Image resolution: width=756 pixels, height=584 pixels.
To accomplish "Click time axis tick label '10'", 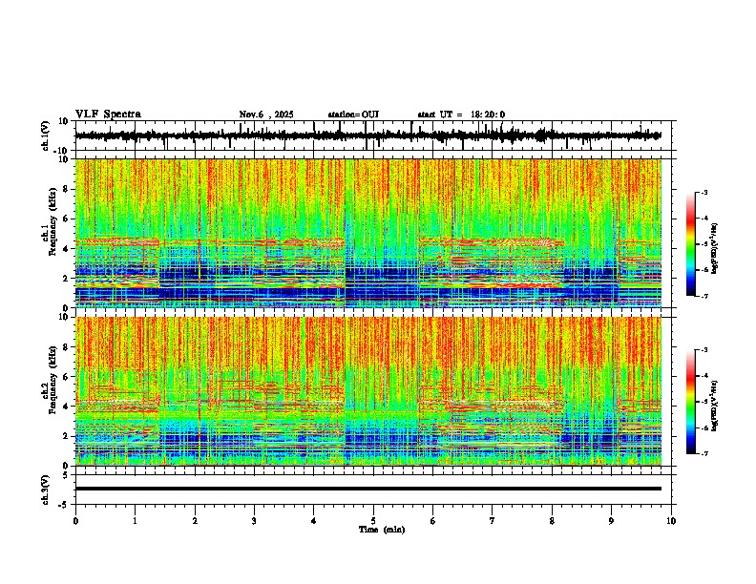I will (x=671, y=521).
